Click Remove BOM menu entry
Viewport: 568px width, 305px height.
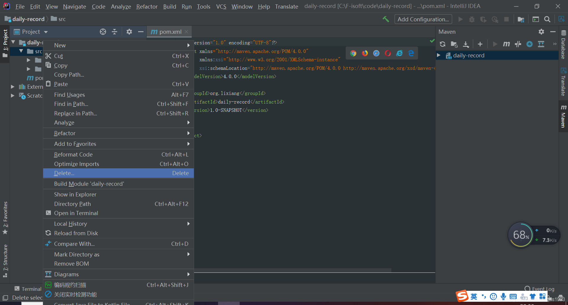click(x=118, y=264)
